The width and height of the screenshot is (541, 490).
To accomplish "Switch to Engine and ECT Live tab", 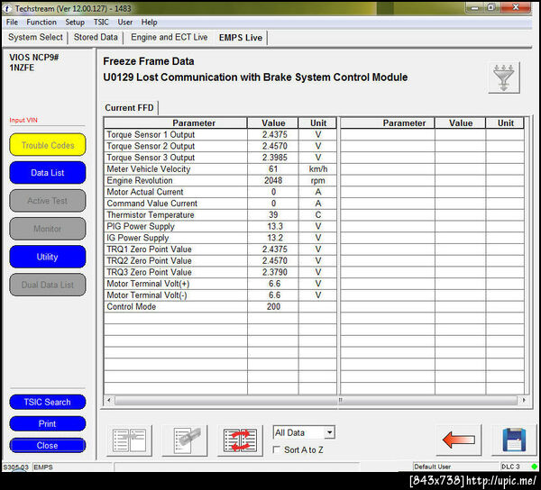I will click(x=170, y=37).
